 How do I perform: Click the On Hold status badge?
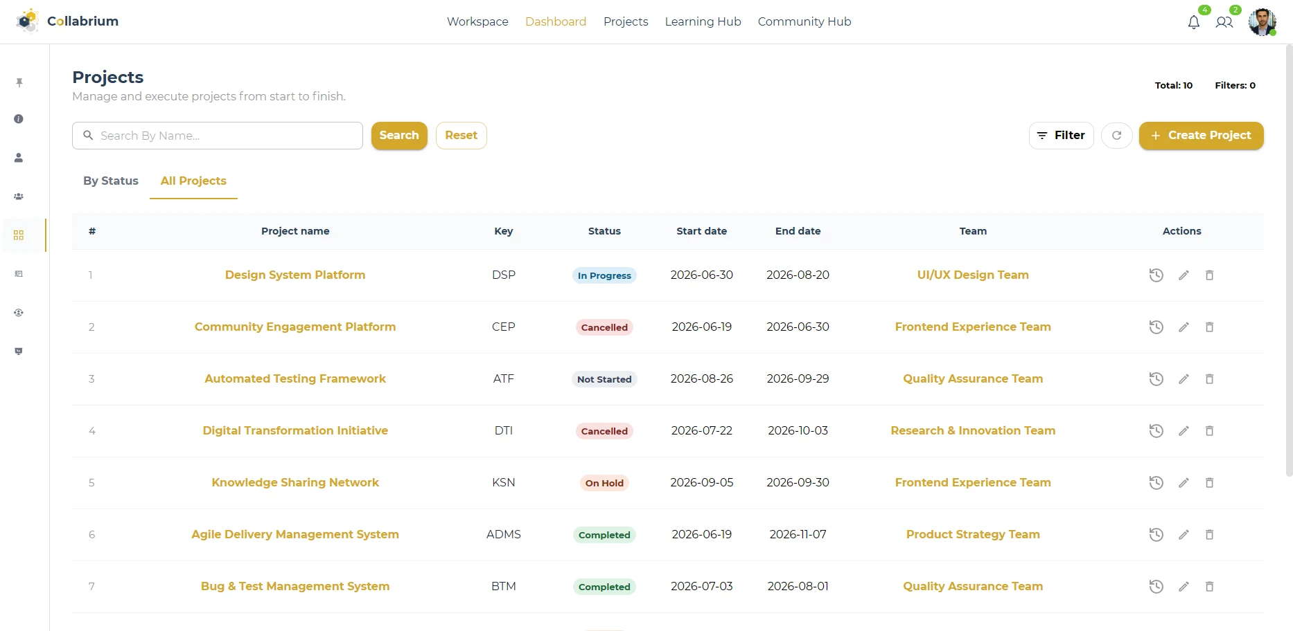click(604, 483)
